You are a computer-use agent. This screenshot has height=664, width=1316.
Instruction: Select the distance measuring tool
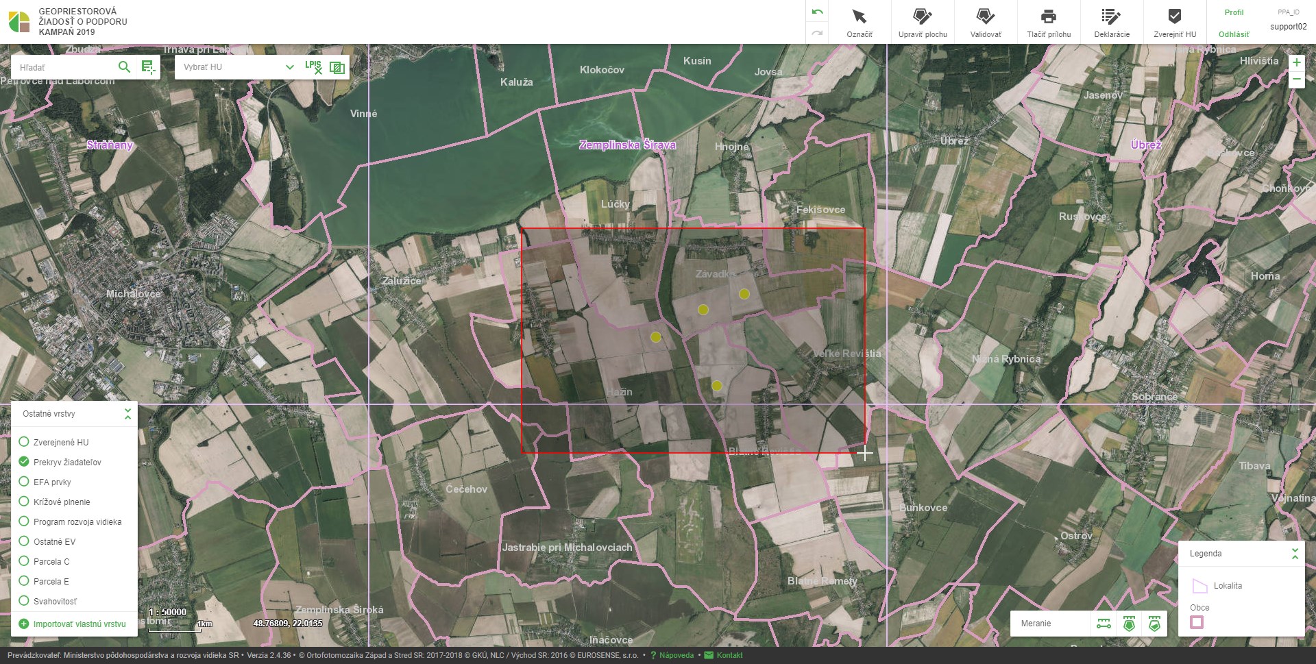click(1104, 624)
